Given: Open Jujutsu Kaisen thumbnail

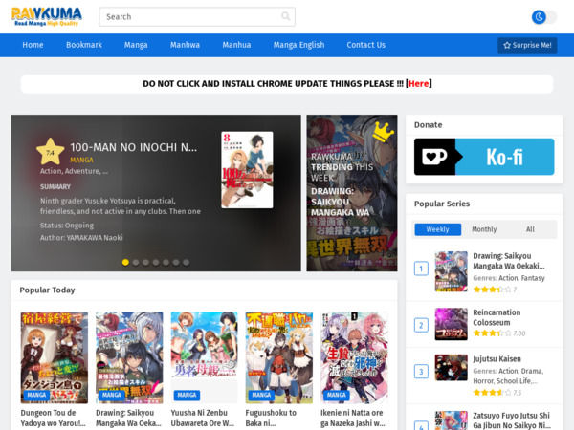Looking at the screenshot, I should tap(451, 368).
